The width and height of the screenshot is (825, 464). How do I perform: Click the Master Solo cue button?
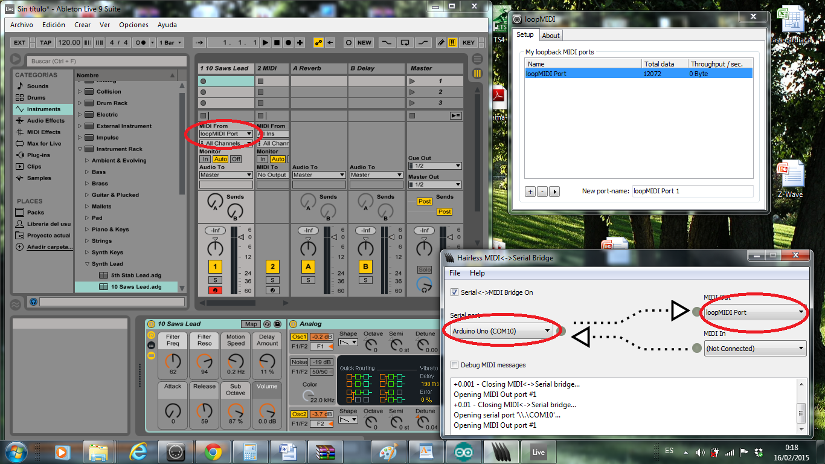pyautogui.click(x=425, y=270)
